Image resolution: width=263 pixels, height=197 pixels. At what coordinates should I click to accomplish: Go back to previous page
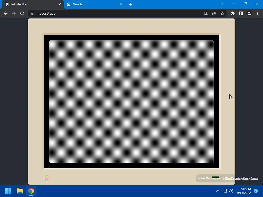(6, 13)
